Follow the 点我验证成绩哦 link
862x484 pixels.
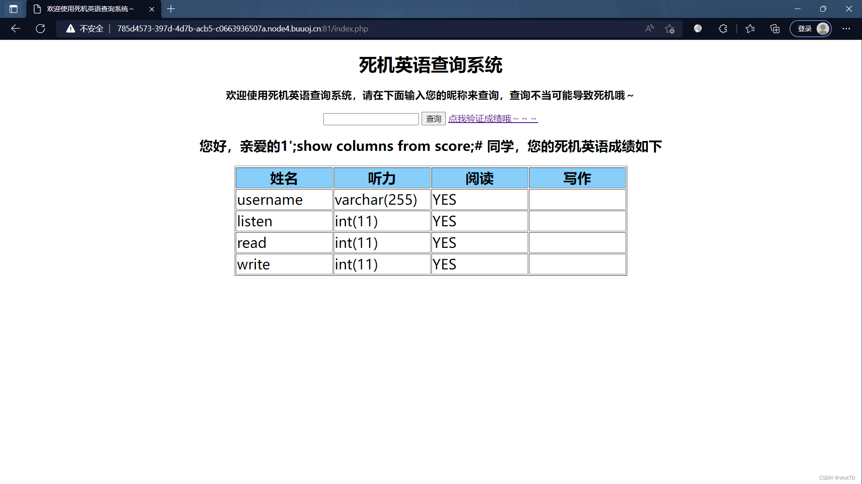[493, 118]
